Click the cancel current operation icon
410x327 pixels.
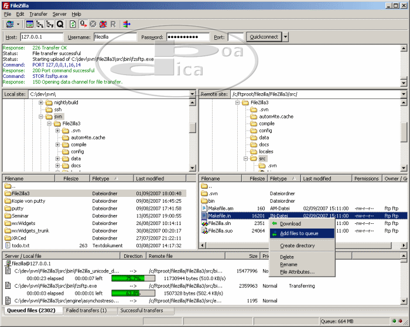click(93, 24)
